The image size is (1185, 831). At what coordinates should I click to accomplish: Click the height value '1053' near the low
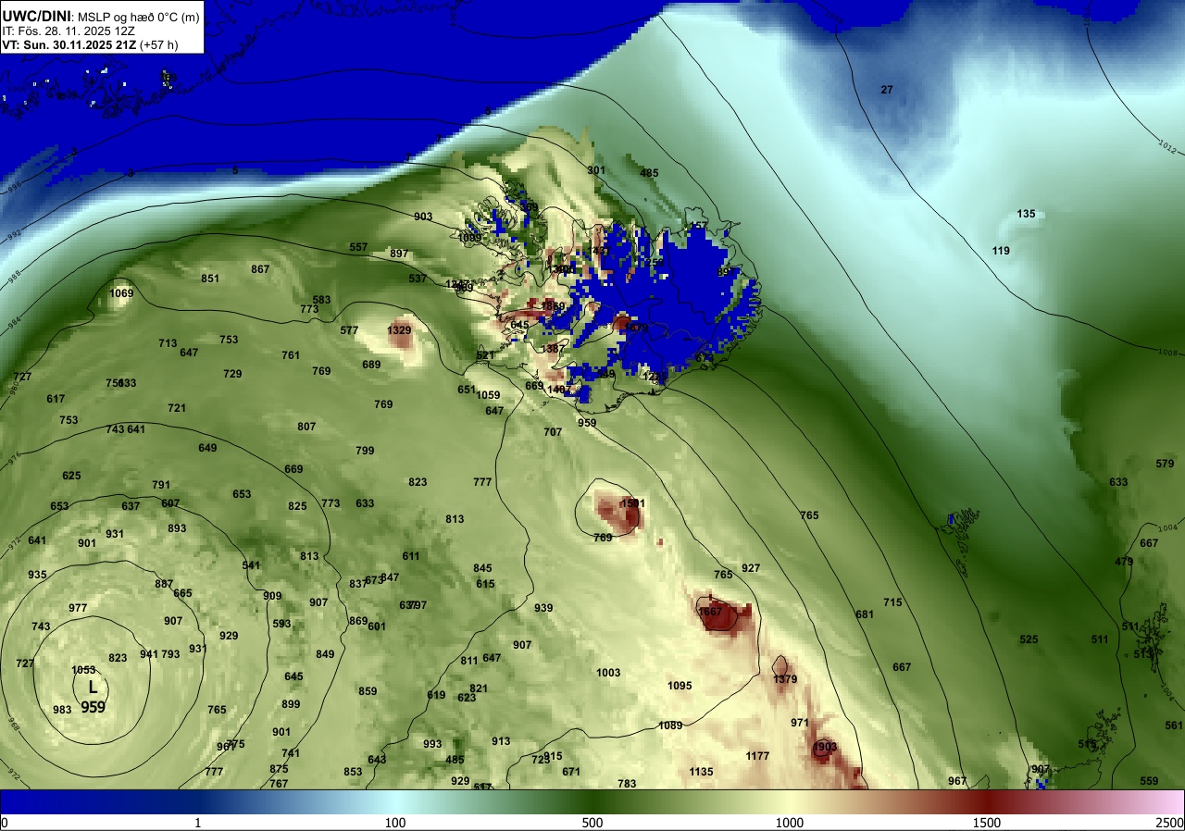pos(84,670)
